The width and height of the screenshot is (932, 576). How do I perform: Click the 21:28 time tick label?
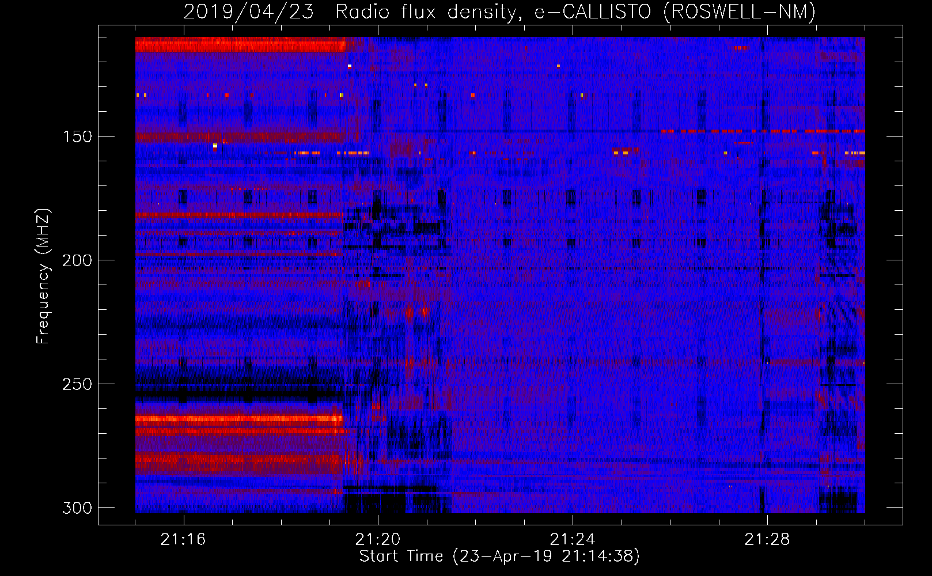click(x=767, y=540)
